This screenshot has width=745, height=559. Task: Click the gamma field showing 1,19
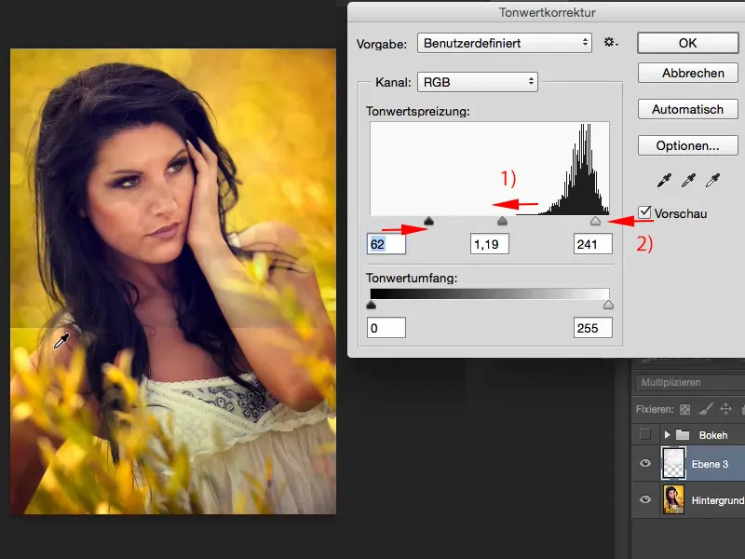point(490,244)
